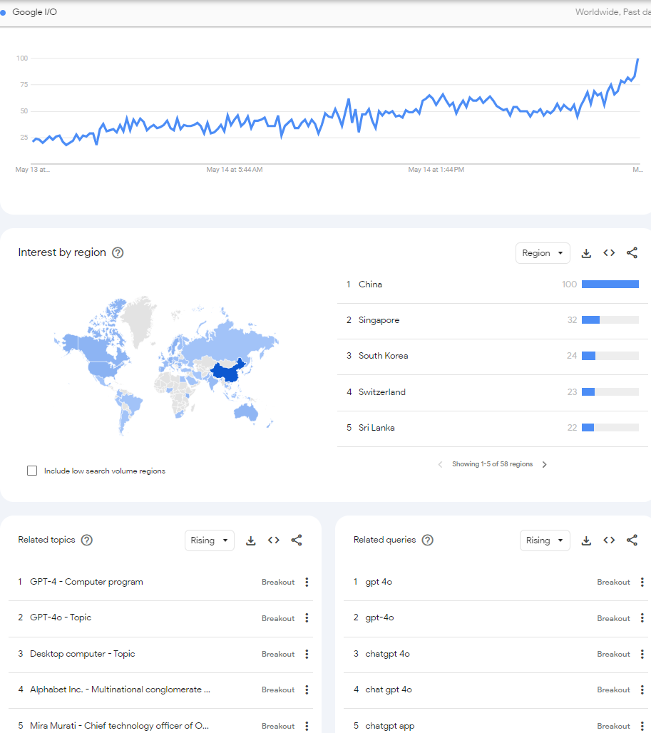Go to next page of regions
Viewport: 651px width, 733px height.
(x=545, y=464)
